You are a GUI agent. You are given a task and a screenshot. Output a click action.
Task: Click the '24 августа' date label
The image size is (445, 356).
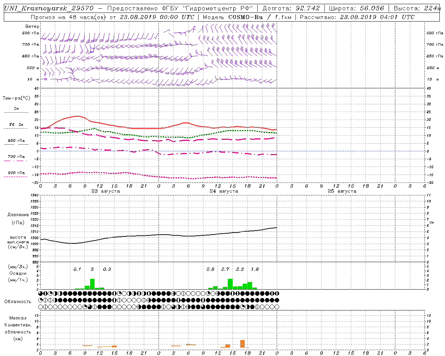coord(224,191)
